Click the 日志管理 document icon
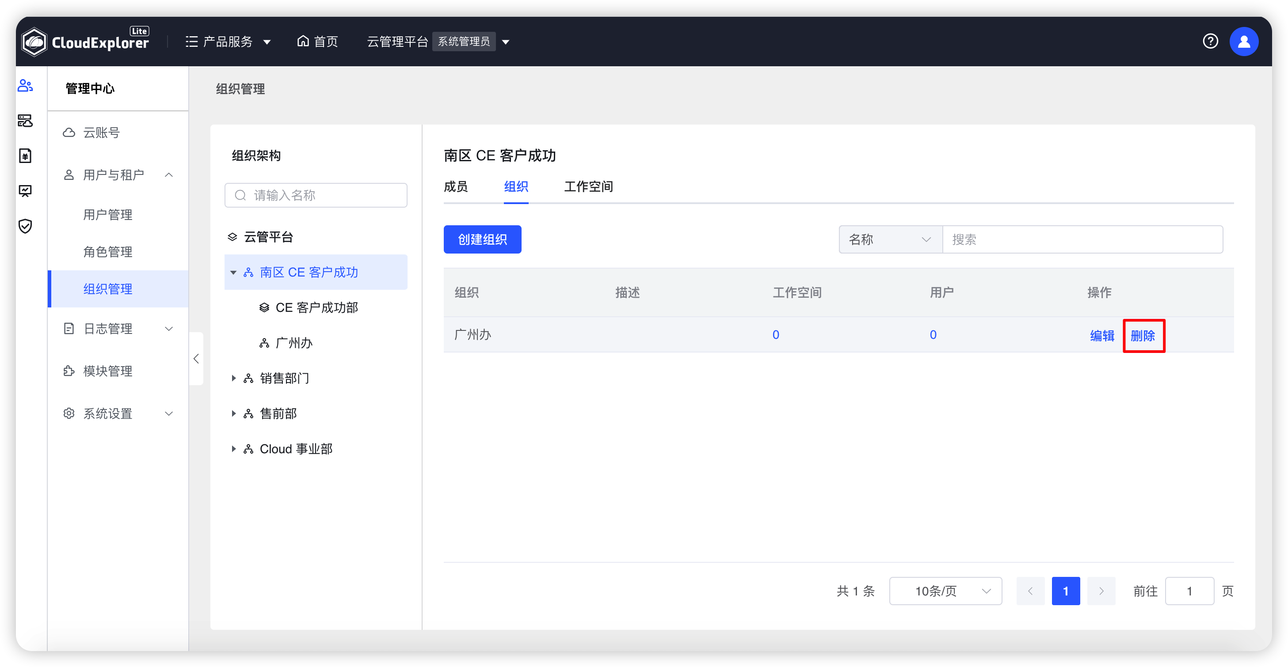Viewport: 1288px width, 667px height. point(69,329)
